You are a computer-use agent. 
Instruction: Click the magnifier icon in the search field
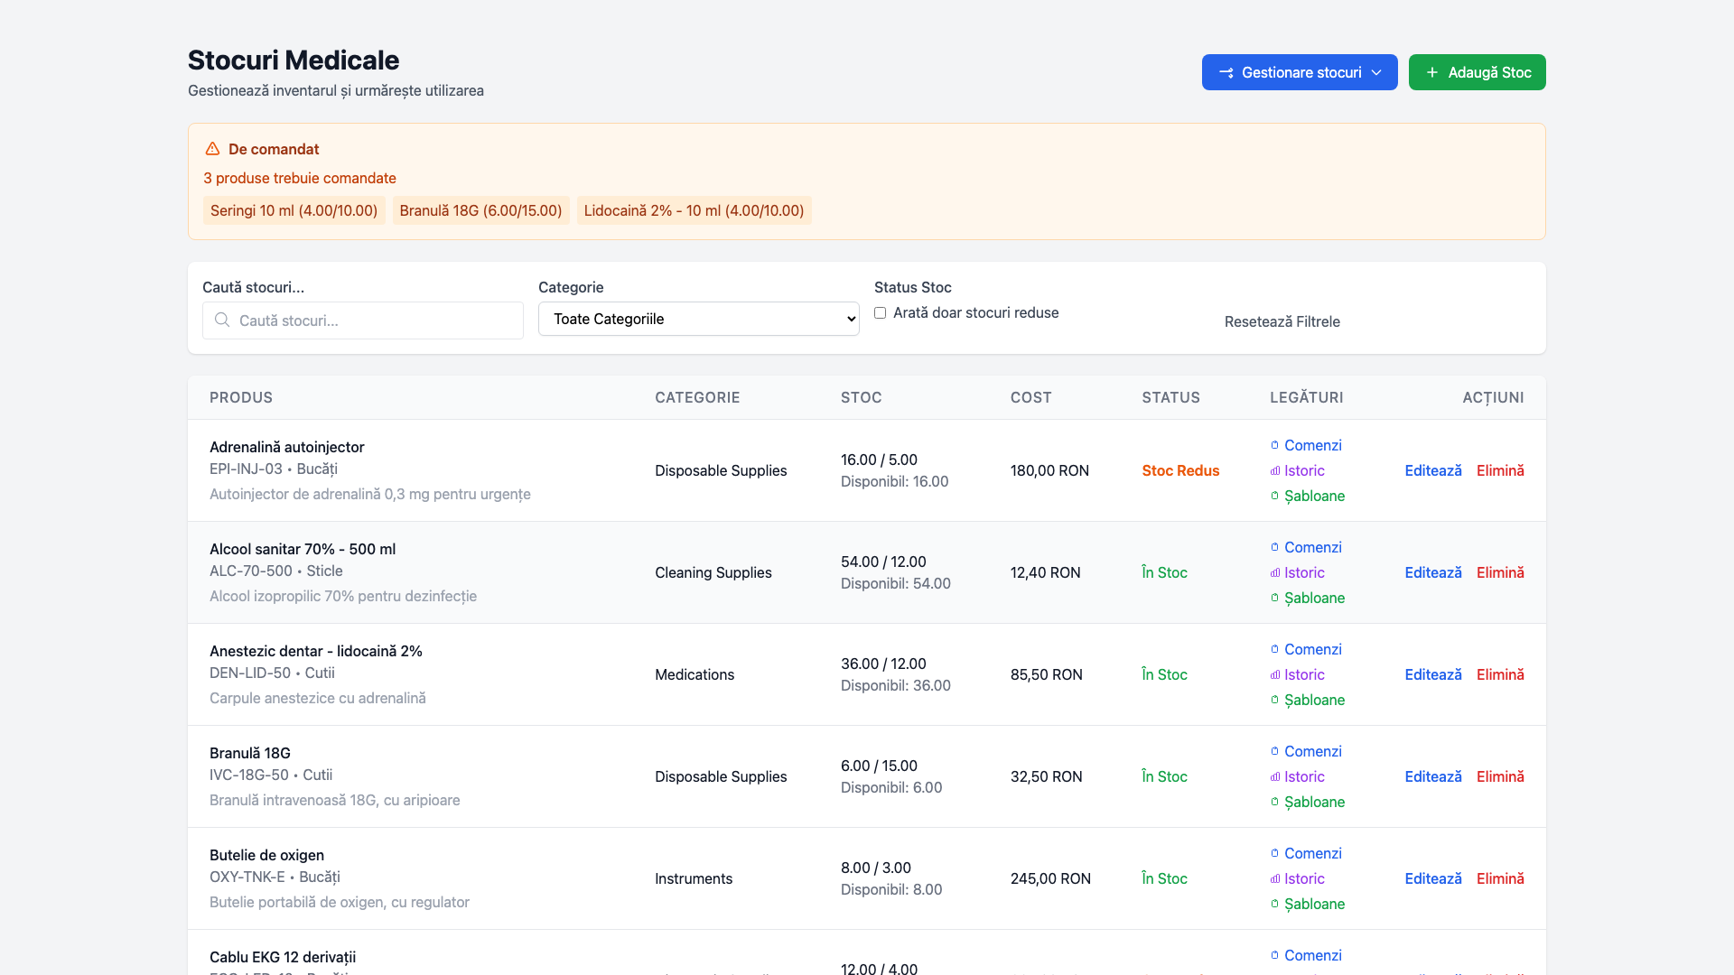pyautogui.click(x=222, y=320)
